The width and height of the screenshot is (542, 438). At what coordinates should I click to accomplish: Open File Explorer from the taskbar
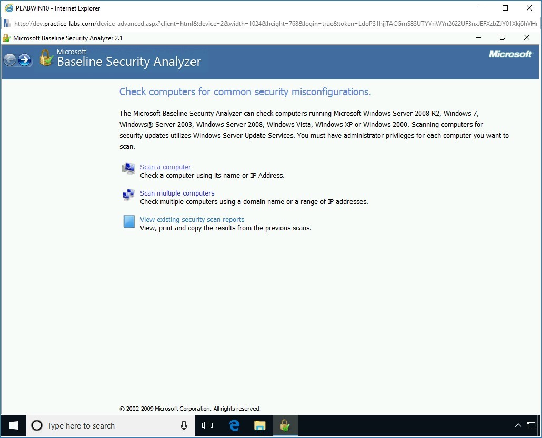(x=259, y=425)
